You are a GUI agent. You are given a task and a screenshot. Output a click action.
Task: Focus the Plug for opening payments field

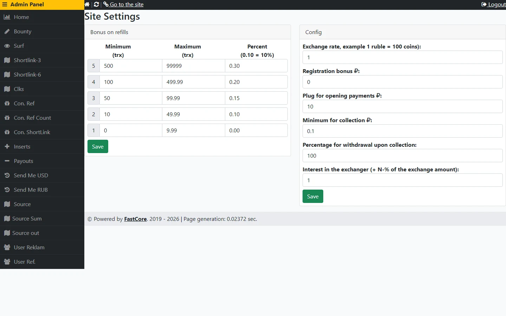[x=403, y=106]
